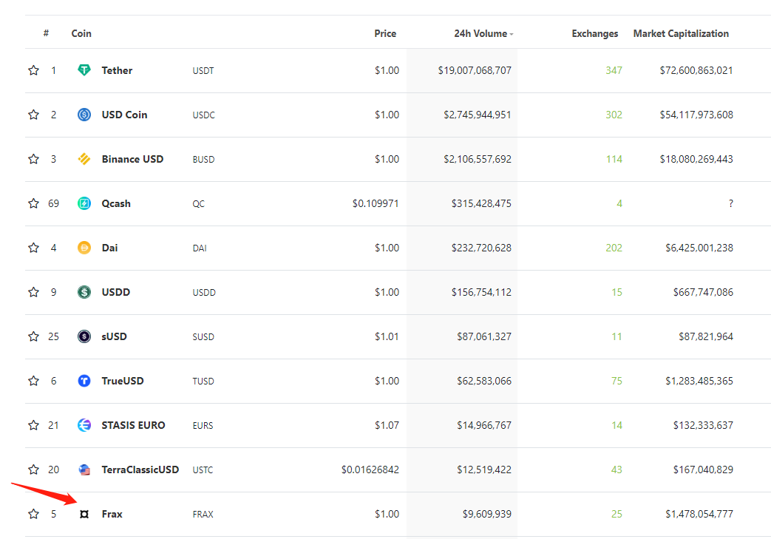Star the sUSD row as favorite
This screenshot has height=539, width=771.
click(33, 336)
